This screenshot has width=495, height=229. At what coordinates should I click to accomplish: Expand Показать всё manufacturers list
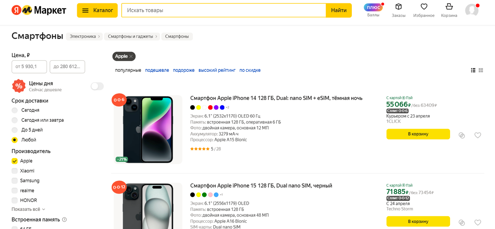pos(28,209)
